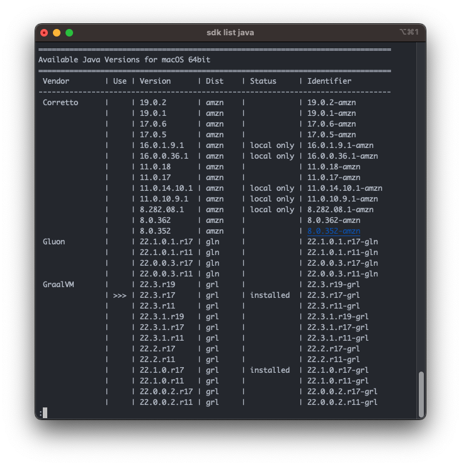
Task: Click identifier '22.2.r17-grl'
Action: click(334, 349)
